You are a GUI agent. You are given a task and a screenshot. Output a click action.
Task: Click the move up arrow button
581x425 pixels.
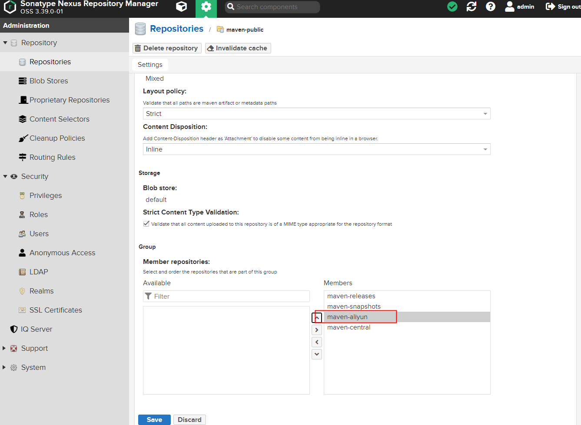coord(317,318)
